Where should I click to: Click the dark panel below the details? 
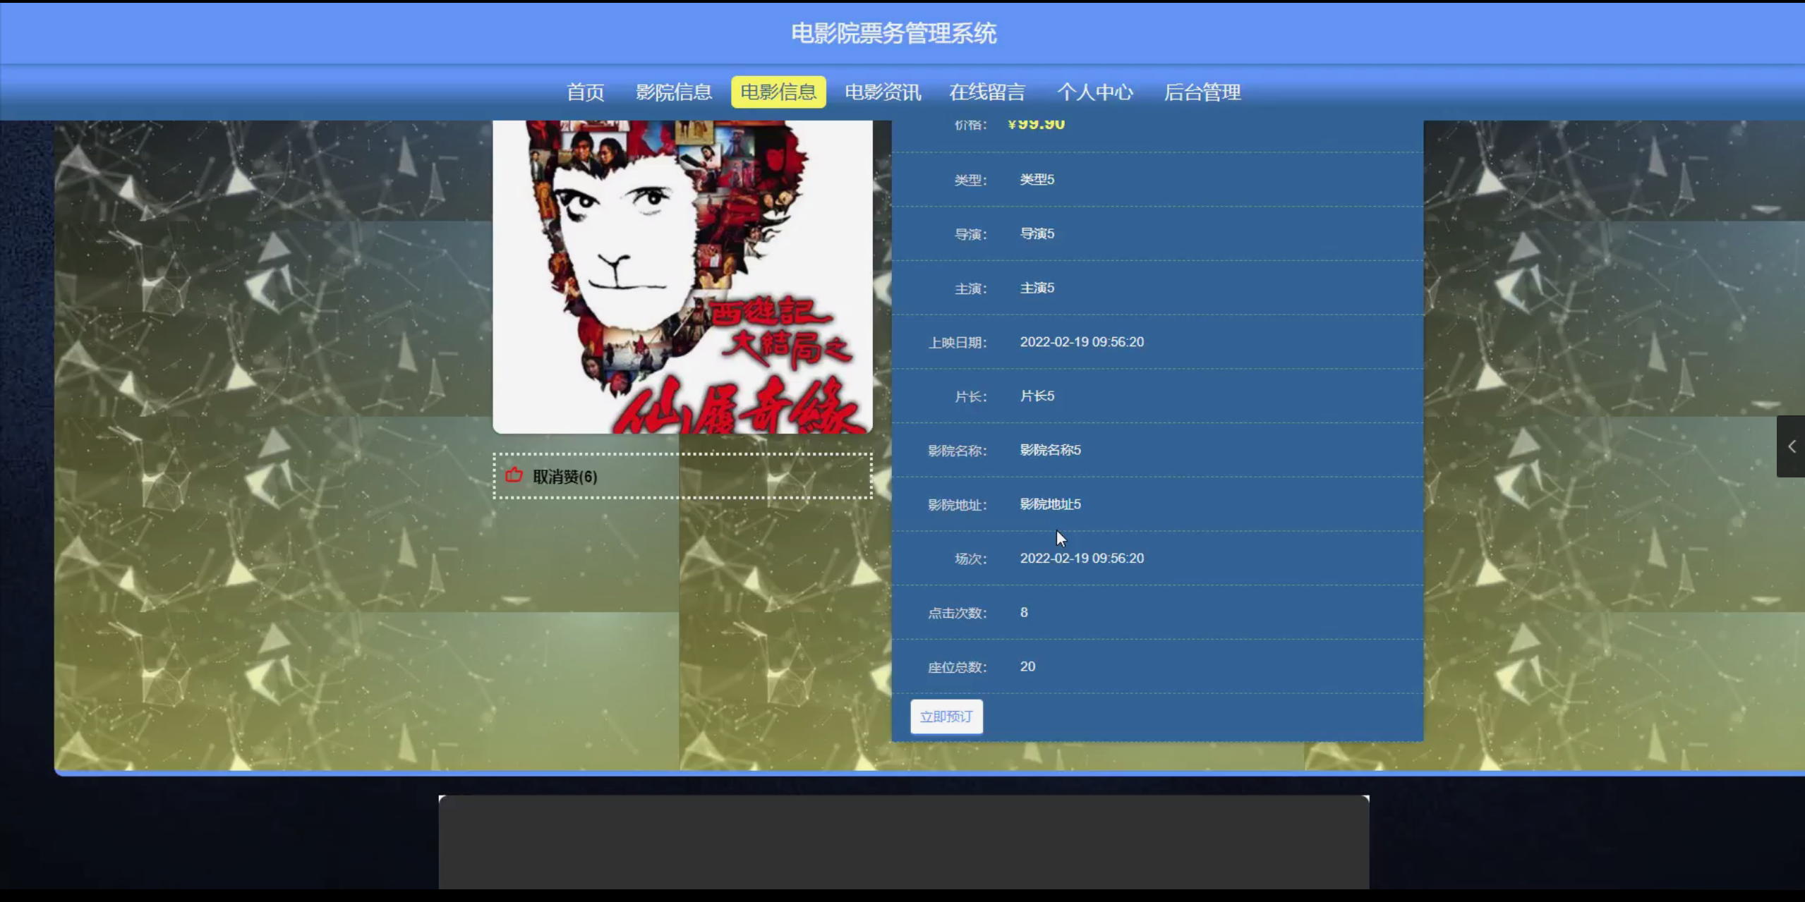pos(903,842)
